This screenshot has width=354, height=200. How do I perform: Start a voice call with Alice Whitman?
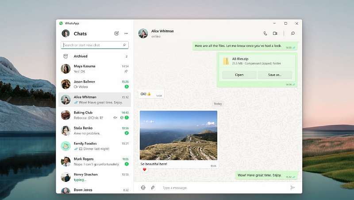(x=265, y=34)
